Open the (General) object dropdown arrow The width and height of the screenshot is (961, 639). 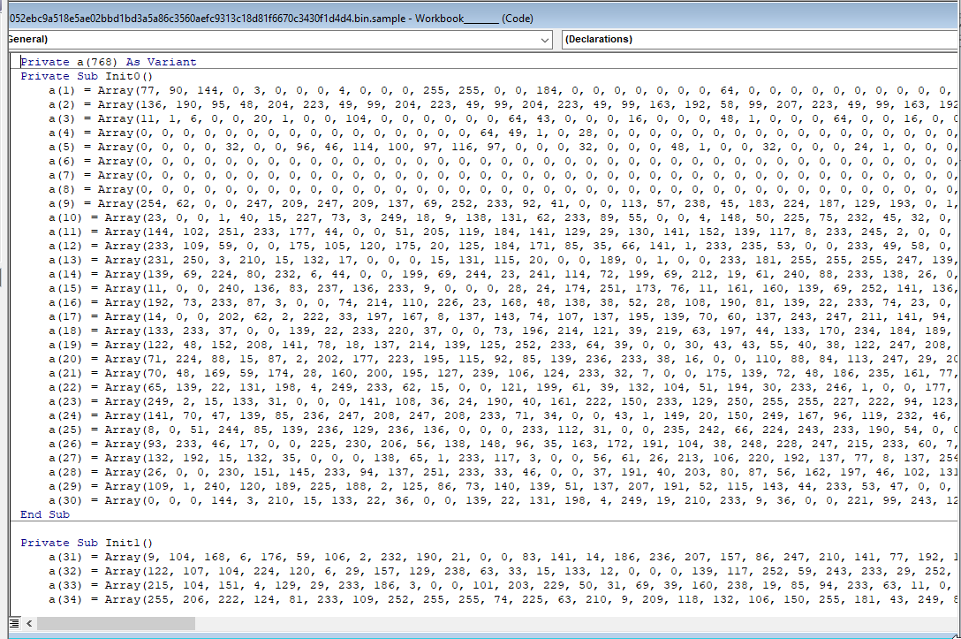(544, 40)
